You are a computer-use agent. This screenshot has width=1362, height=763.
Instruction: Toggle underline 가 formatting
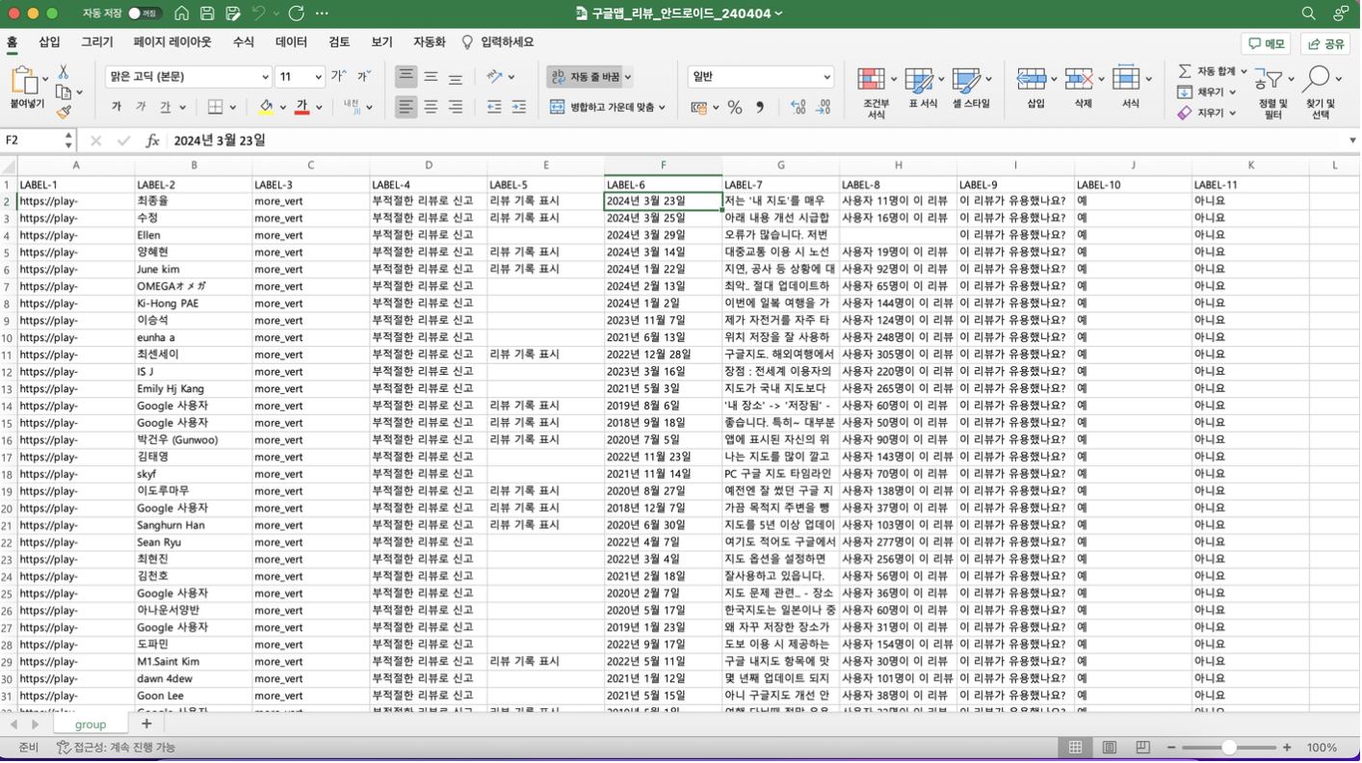(166, 107)
